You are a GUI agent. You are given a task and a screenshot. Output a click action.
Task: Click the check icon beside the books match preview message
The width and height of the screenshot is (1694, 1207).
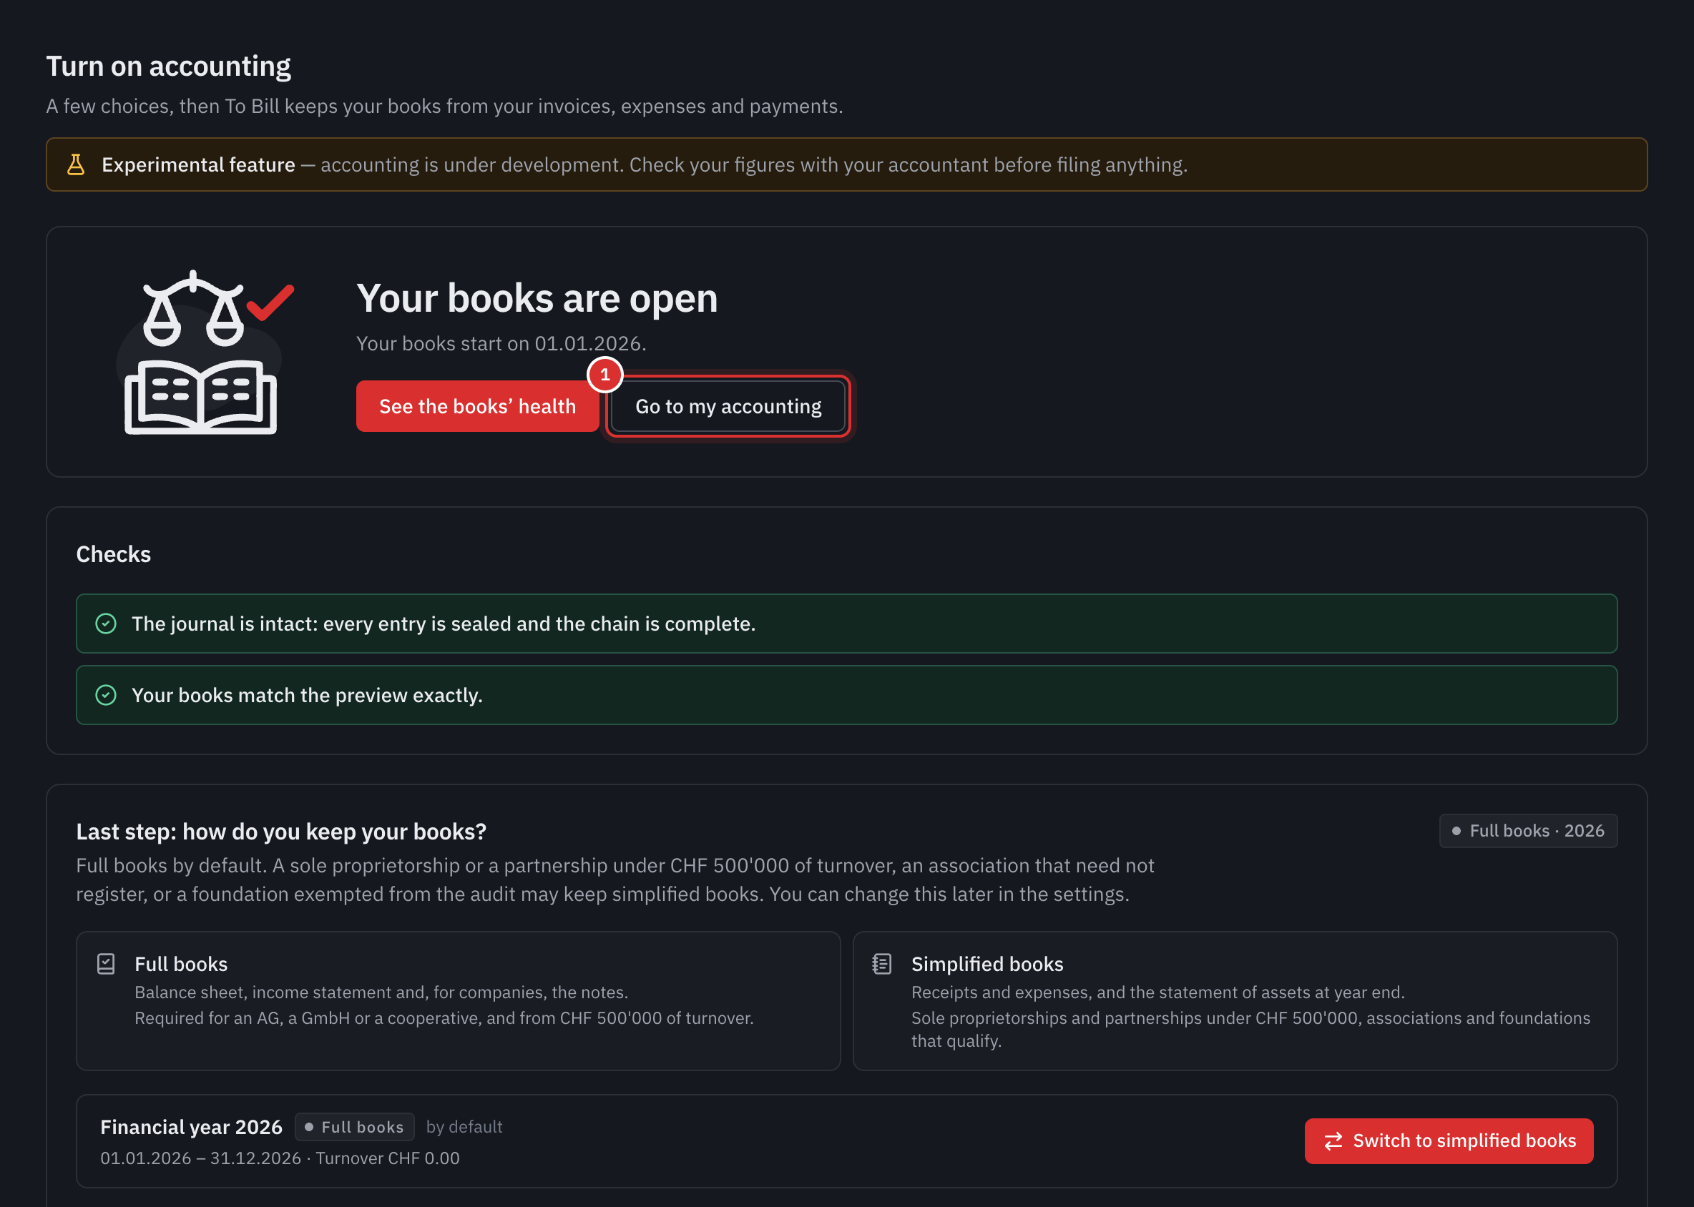pyautogui.click(x=107, y=695)
